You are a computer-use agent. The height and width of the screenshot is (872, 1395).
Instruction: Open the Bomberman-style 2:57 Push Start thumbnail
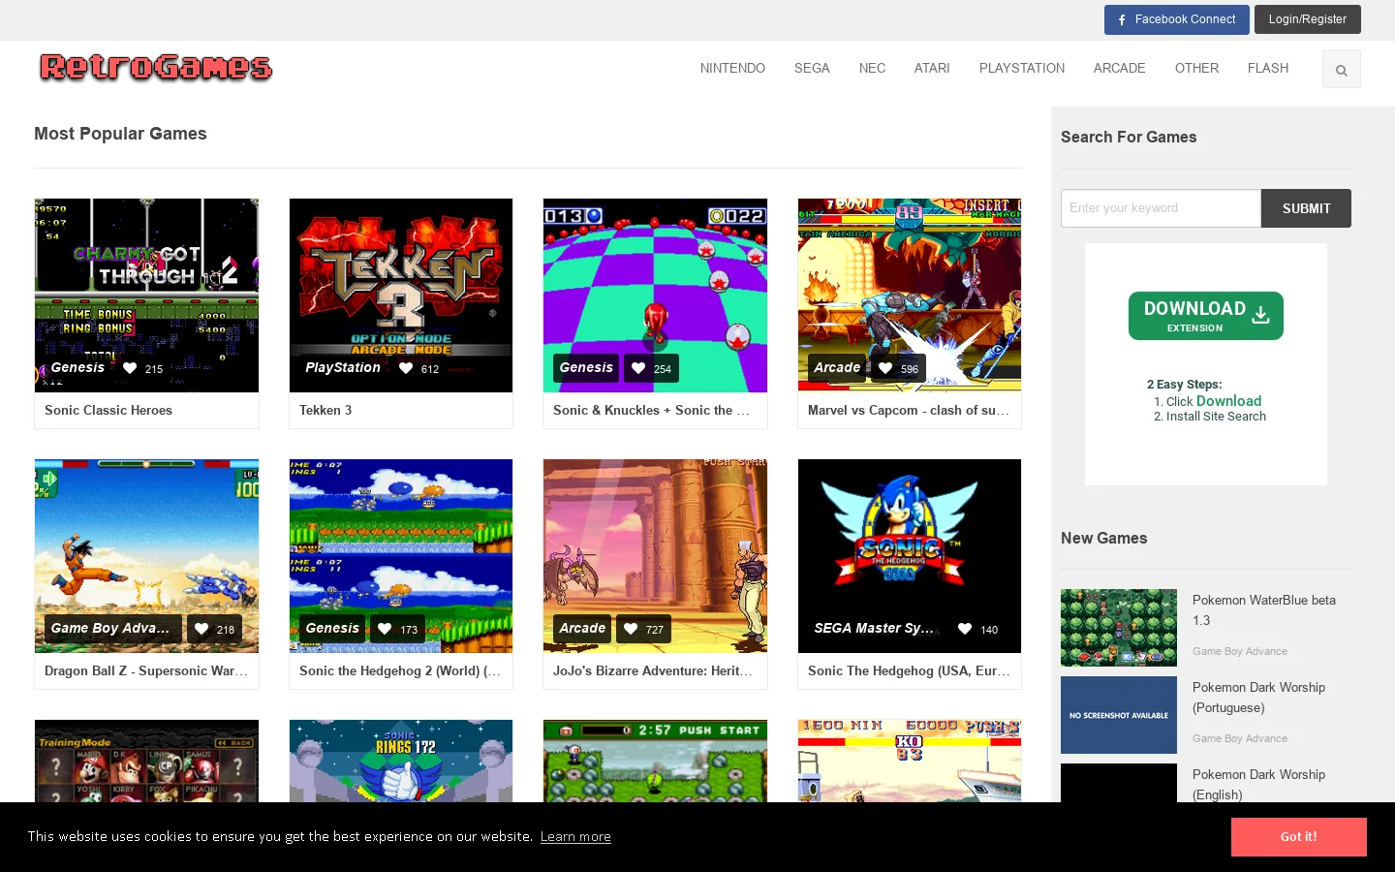[655, 761]
